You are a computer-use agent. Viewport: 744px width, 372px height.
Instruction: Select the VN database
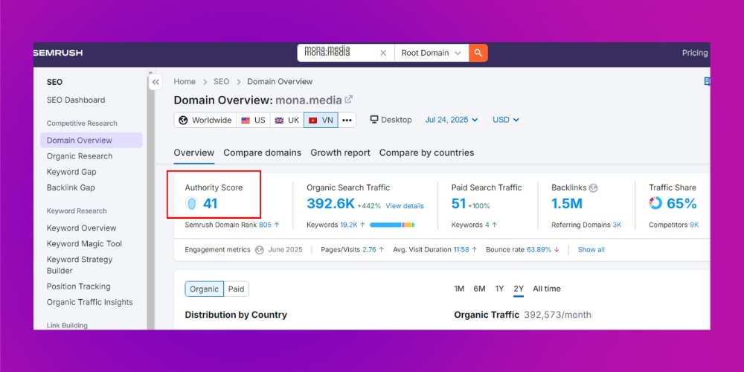(321, 120)
